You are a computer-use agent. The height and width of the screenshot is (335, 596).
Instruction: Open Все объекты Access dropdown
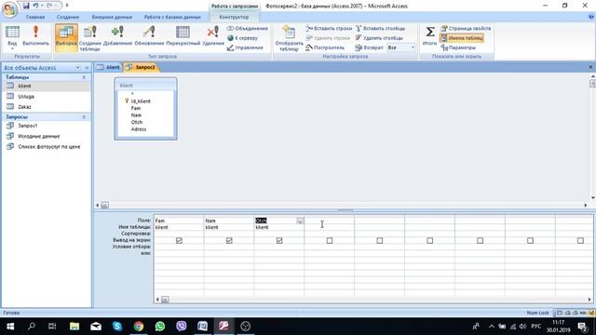(77, 68)
